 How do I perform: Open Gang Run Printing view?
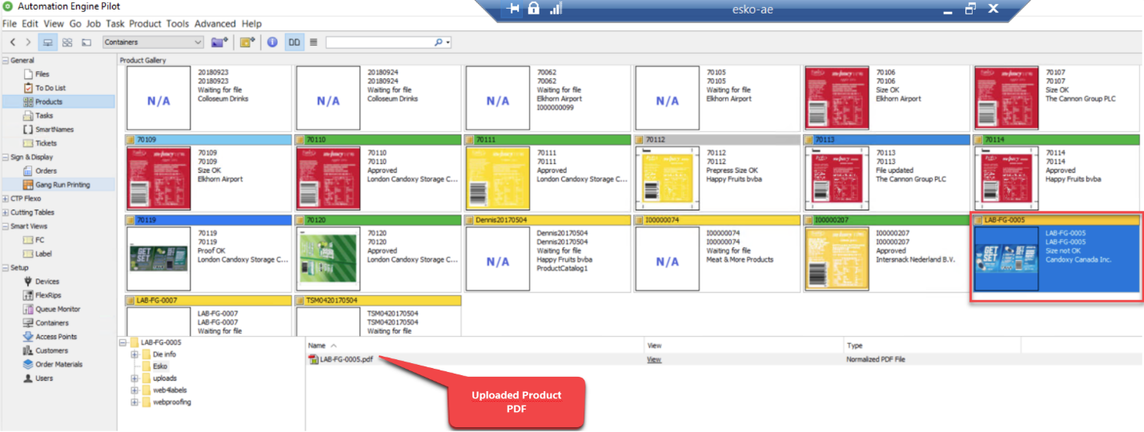tap(62, 185)
